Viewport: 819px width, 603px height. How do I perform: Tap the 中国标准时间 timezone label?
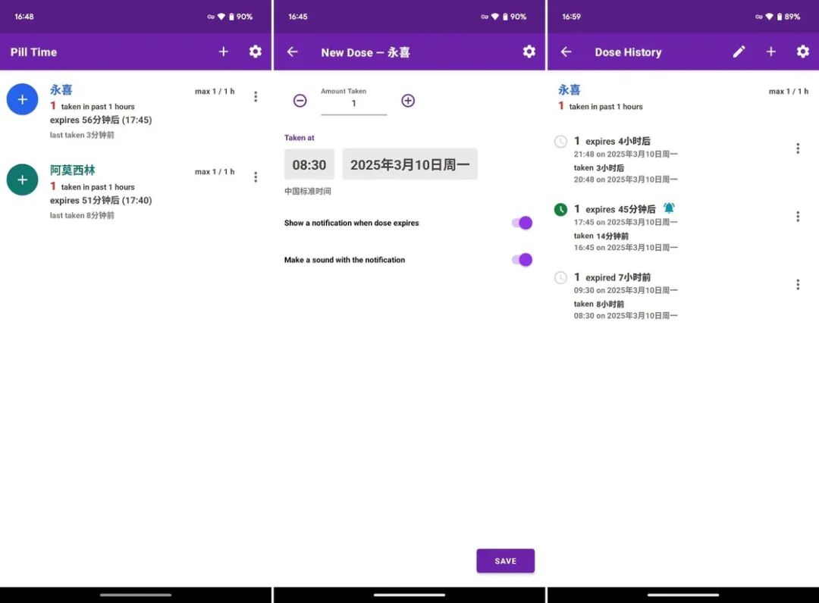(x=308, y=191)
